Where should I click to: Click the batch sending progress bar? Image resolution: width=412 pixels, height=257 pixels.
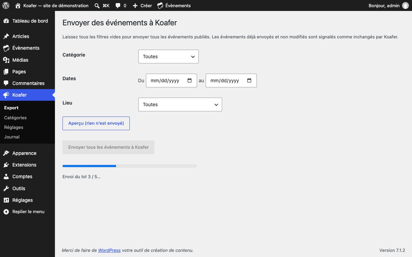click(x=129, y=166)
